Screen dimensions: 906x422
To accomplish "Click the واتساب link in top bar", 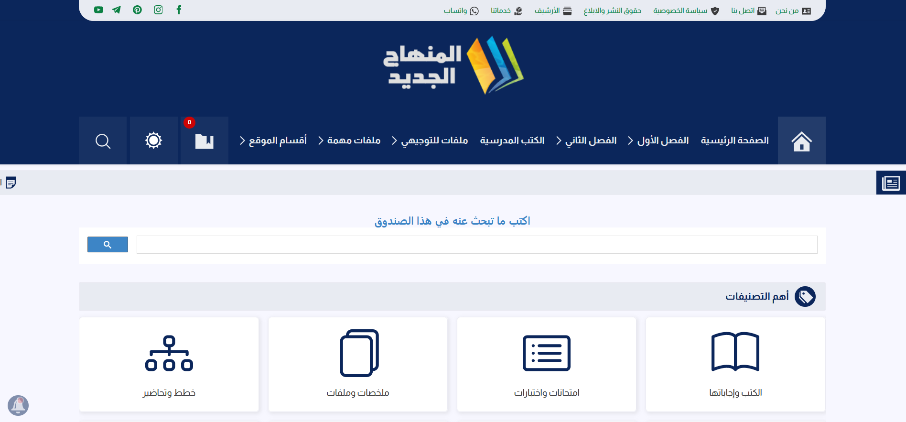I will [461, 11].
